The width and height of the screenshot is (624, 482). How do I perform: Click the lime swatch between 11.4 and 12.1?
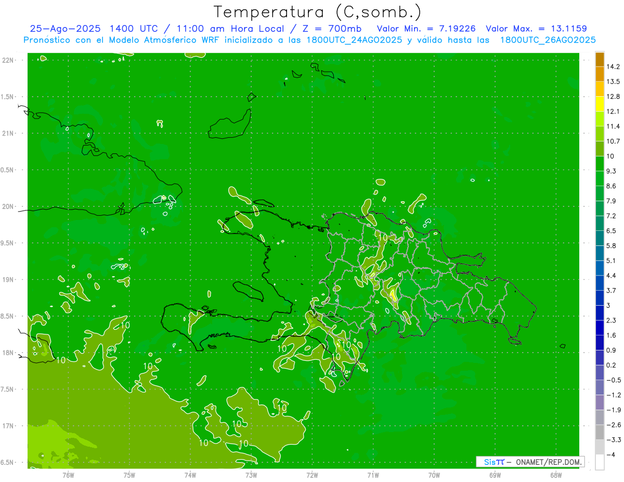click(600, 119)
